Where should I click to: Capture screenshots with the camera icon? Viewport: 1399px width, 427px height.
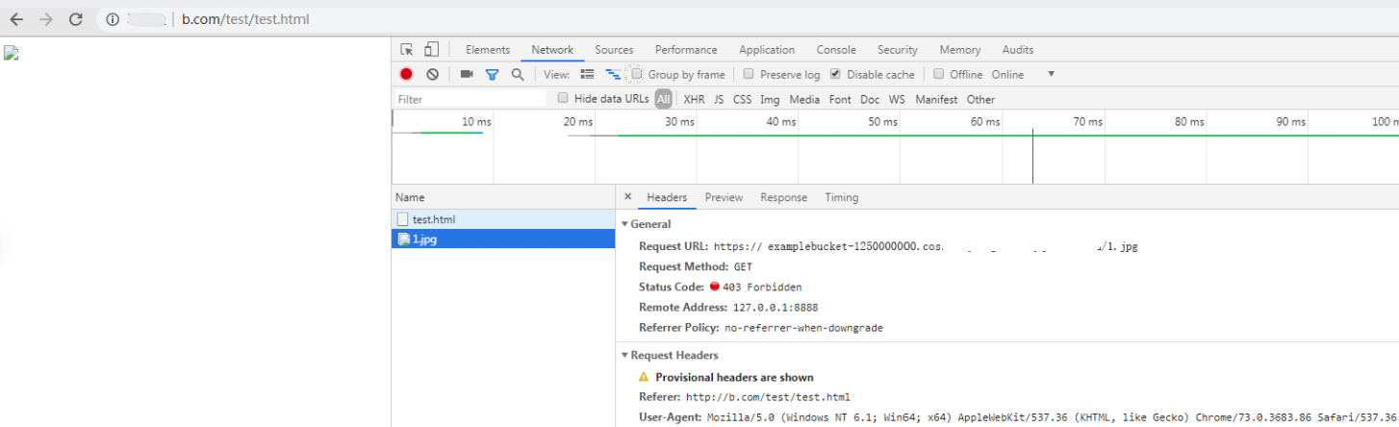(467, 74)
